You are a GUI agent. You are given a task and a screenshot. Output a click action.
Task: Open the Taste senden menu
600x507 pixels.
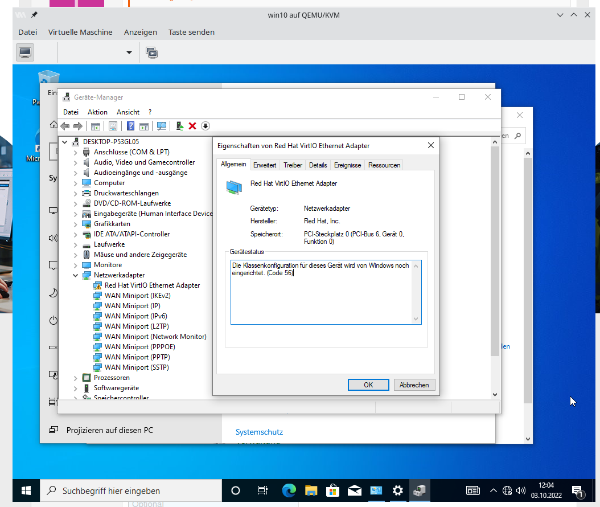point(191,32)
